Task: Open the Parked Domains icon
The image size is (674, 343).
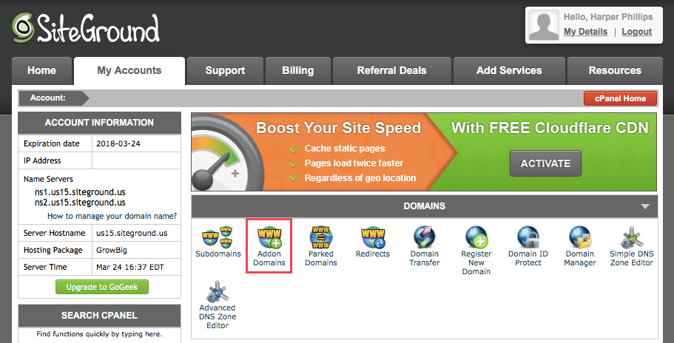Action: (321, 237)
